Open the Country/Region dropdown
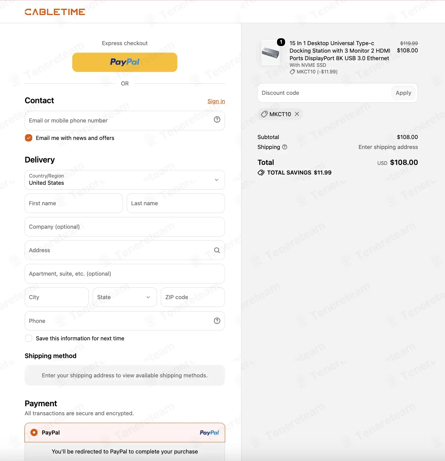Screen dimensions: 445x461 pyautogui.click(x=125, y=180)
